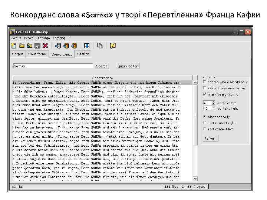Click the yellow question mark help icon
This screenshot has height=200, width=267.
click(x=113, y=46)
